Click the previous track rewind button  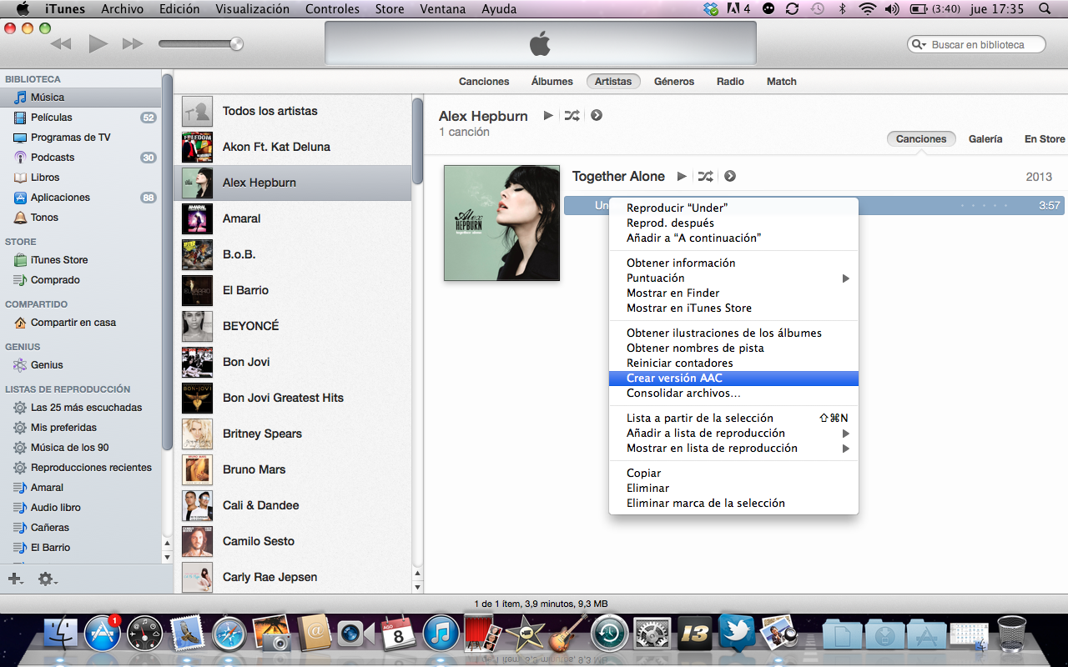coord(61,44)
